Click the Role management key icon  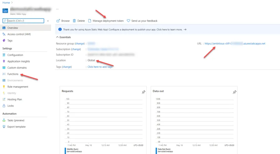[x=4, y=87]
